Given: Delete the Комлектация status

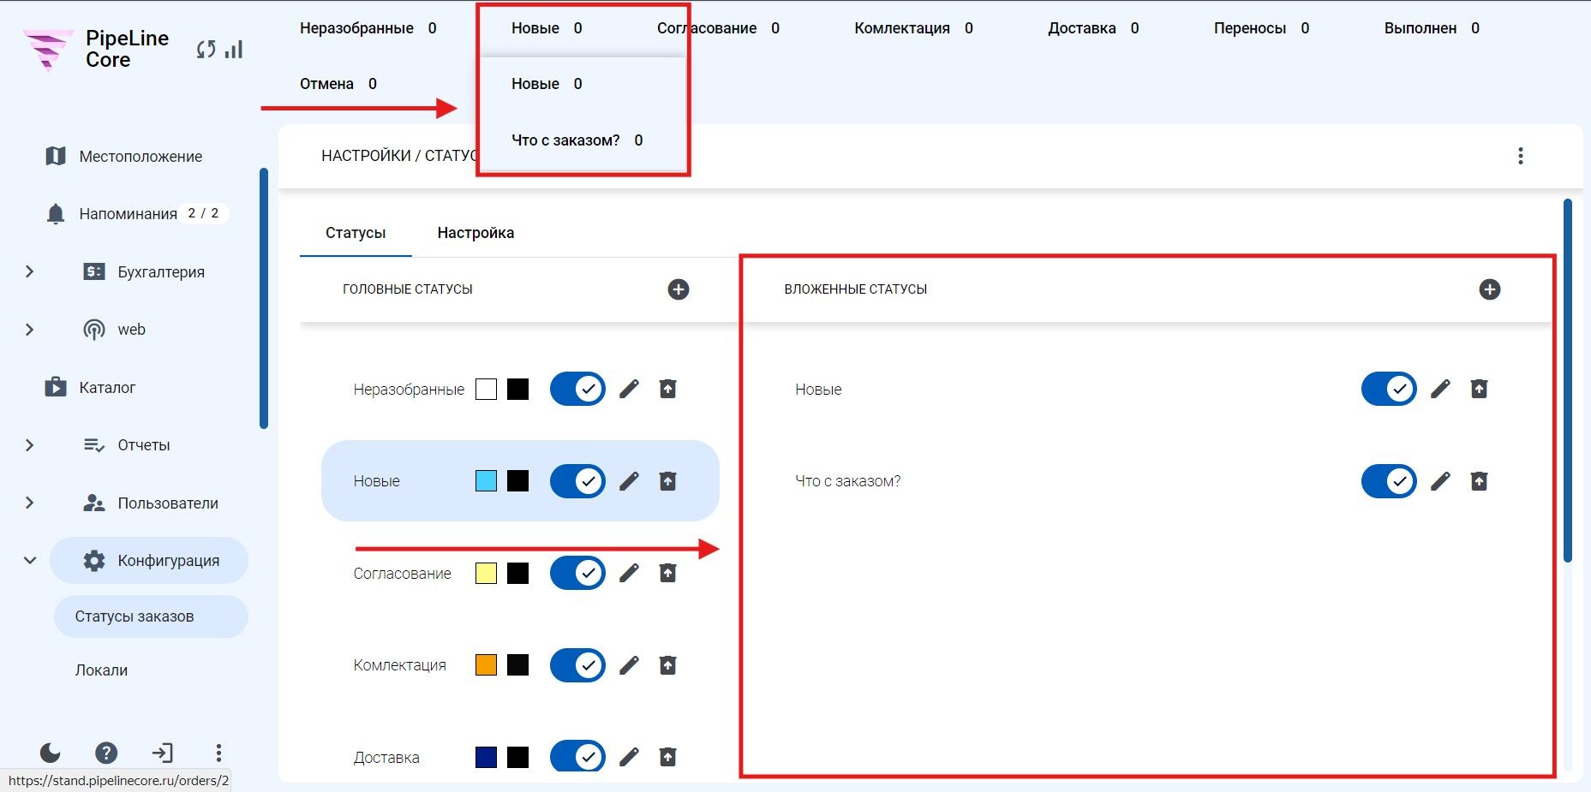Looking at the screenshot, I should [668, 665].
